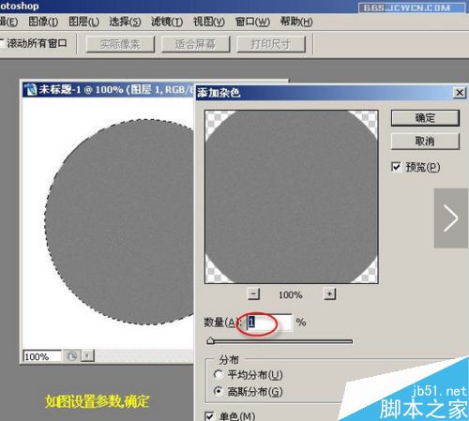The width and height of the screenshot is (469, 421).
Task: Open the 滤镜(T) menu
Action: point(167,22)
